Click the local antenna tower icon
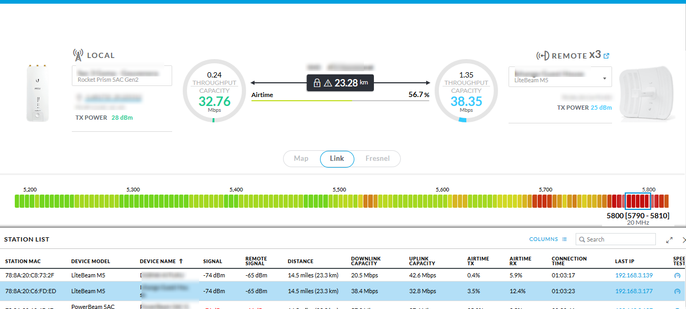 point(78,55)
